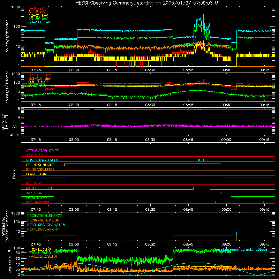
Task: Click the magenta GOES flux trace
Action: (148, 126)
